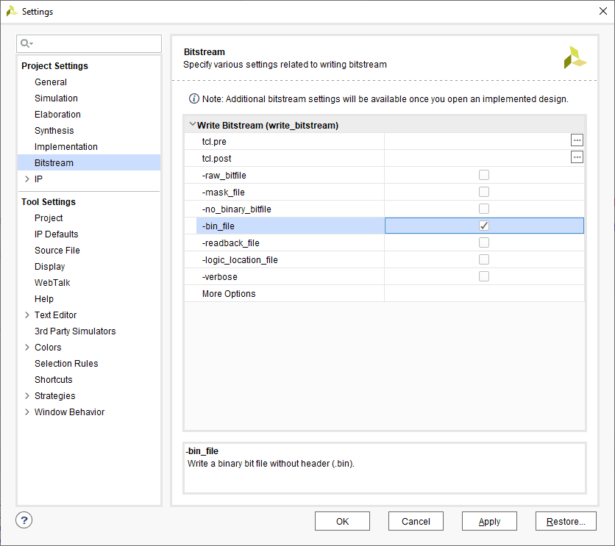Select Implementation in Project Settings
615x546 pixels.
65,147
